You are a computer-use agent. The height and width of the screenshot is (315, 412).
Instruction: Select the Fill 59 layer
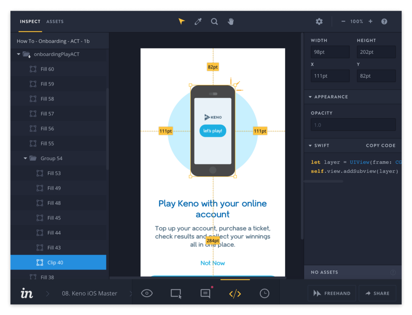[58, 84]
